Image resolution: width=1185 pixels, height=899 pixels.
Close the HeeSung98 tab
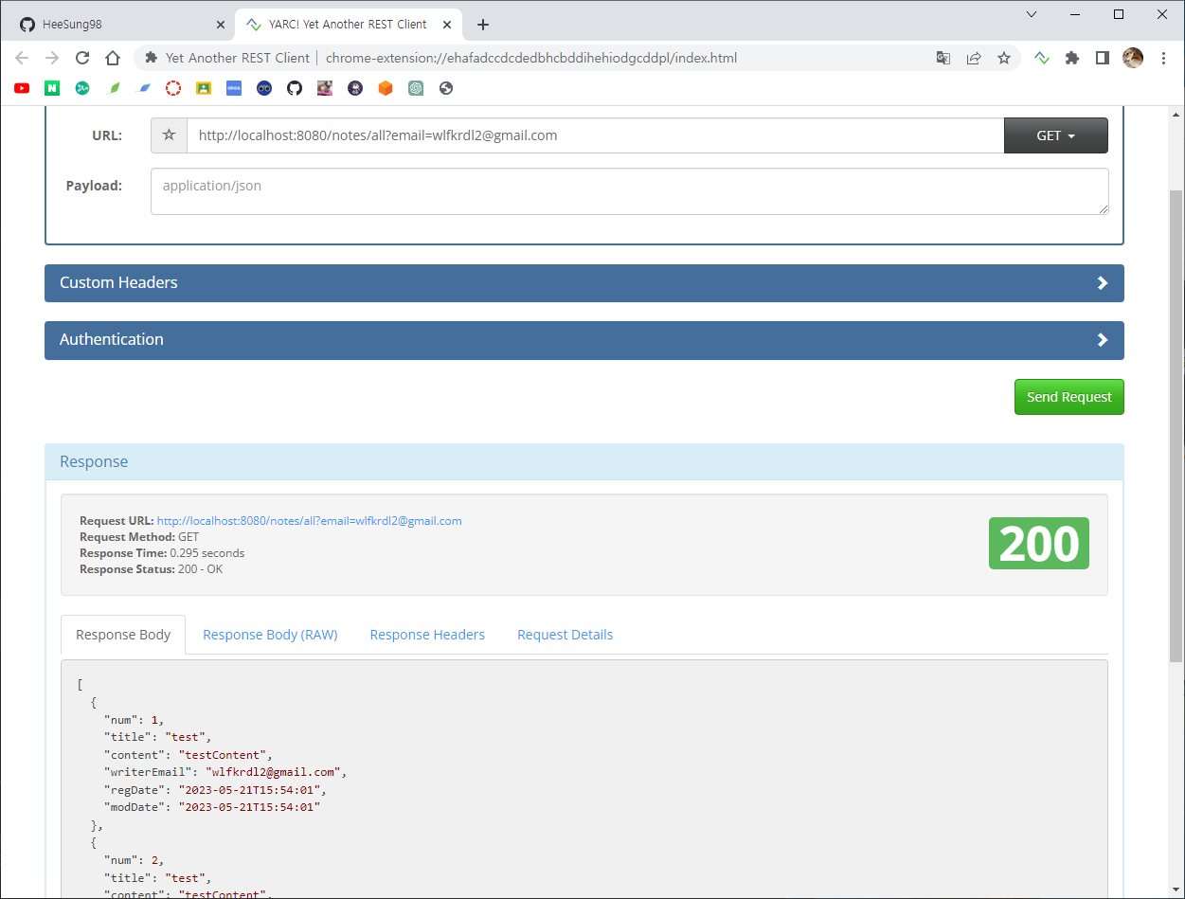pyautogui.click(x=221, y=25)
